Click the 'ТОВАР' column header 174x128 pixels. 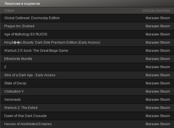point(9,11)
